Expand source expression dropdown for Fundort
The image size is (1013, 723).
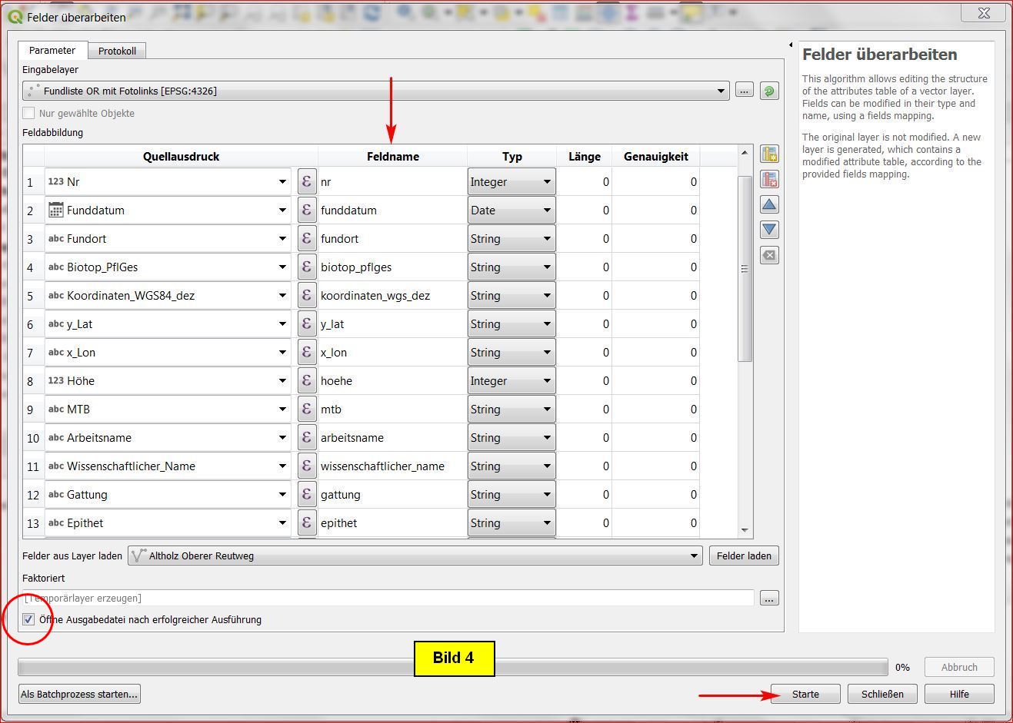click(x=282, y=239)
